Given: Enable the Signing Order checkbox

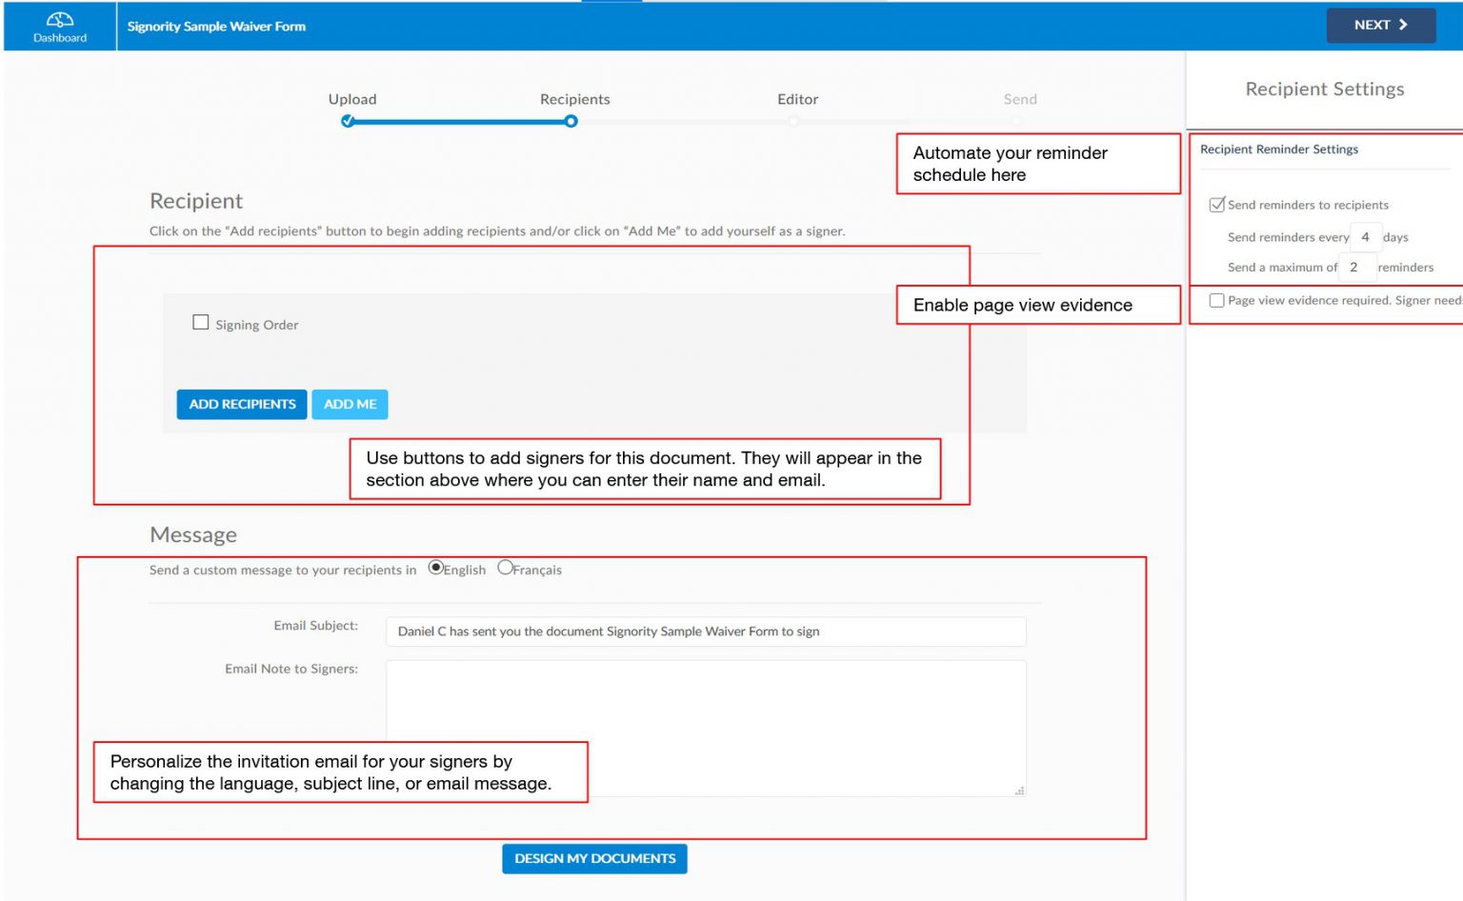Looking at the screenshot, I should point(200,322).
